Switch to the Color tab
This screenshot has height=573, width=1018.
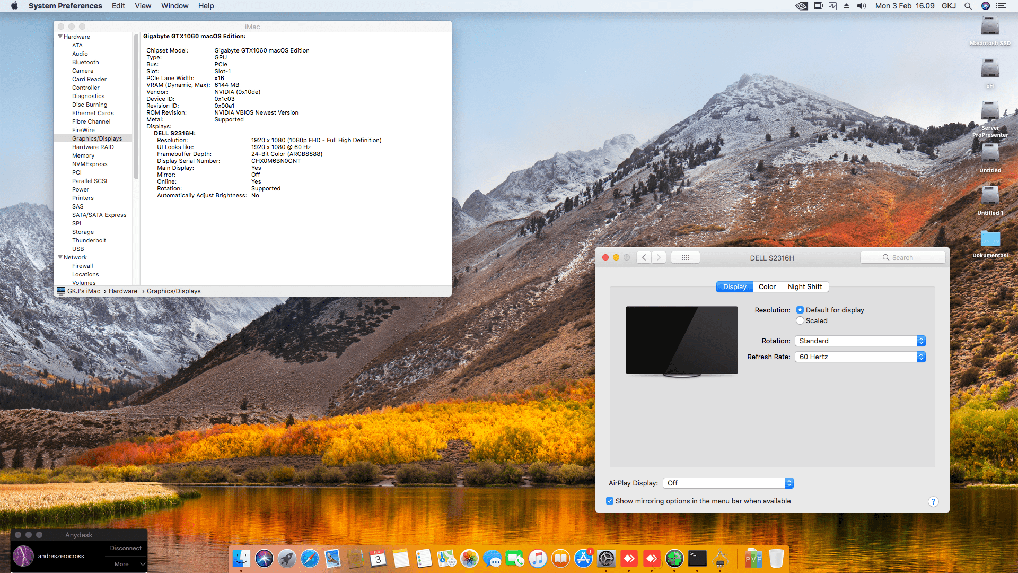[x=767, y=286]
